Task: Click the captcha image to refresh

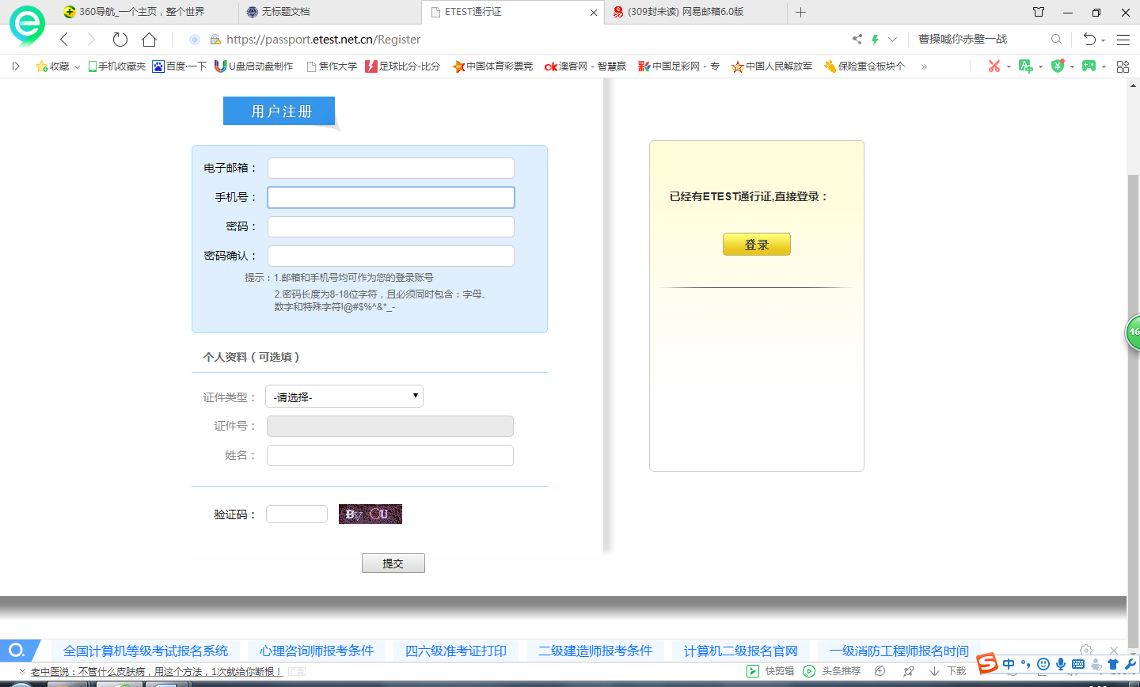Action: (370, 514)
